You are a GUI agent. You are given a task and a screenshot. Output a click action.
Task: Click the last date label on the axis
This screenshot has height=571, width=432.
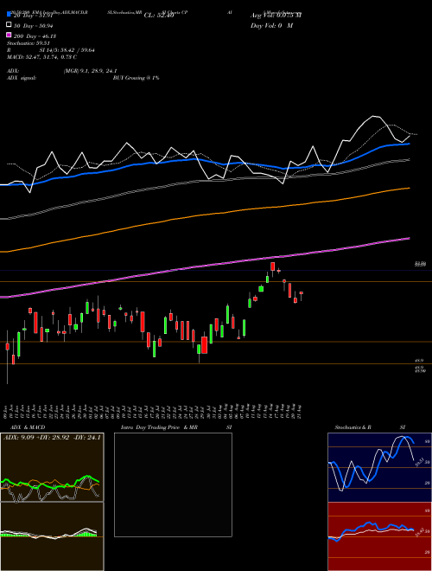pos(301,412)
